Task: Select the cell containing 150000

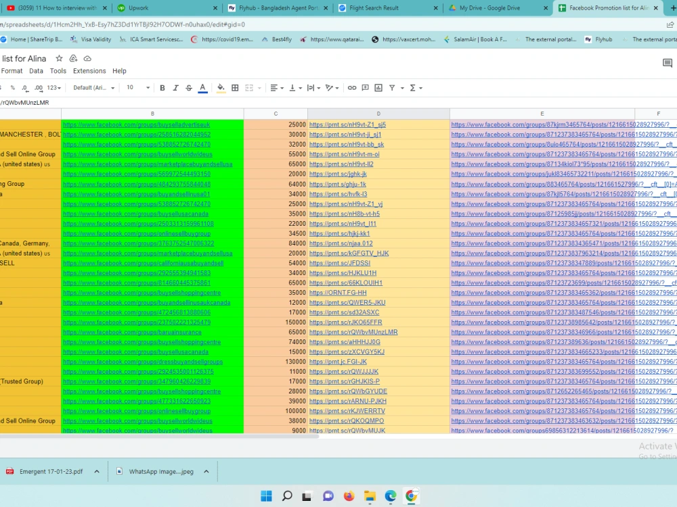Action: (276, 322)
